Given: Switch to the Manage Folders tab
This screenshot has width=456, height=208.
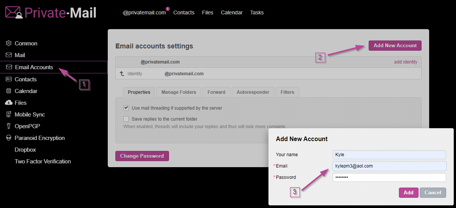Looking at the screenshot, I should (178, 92).
